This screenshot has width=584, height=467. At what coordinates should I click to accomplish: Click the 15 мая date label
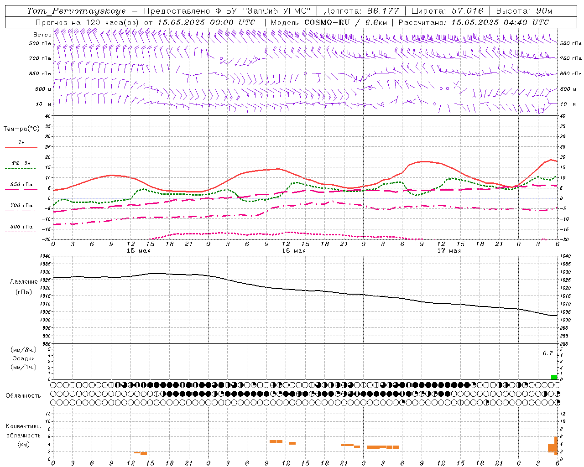coord(139,251)
